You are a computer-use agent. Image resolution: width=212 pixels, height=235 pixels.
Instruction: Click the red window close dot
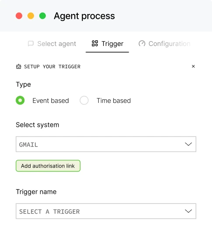tap(19, 16)
